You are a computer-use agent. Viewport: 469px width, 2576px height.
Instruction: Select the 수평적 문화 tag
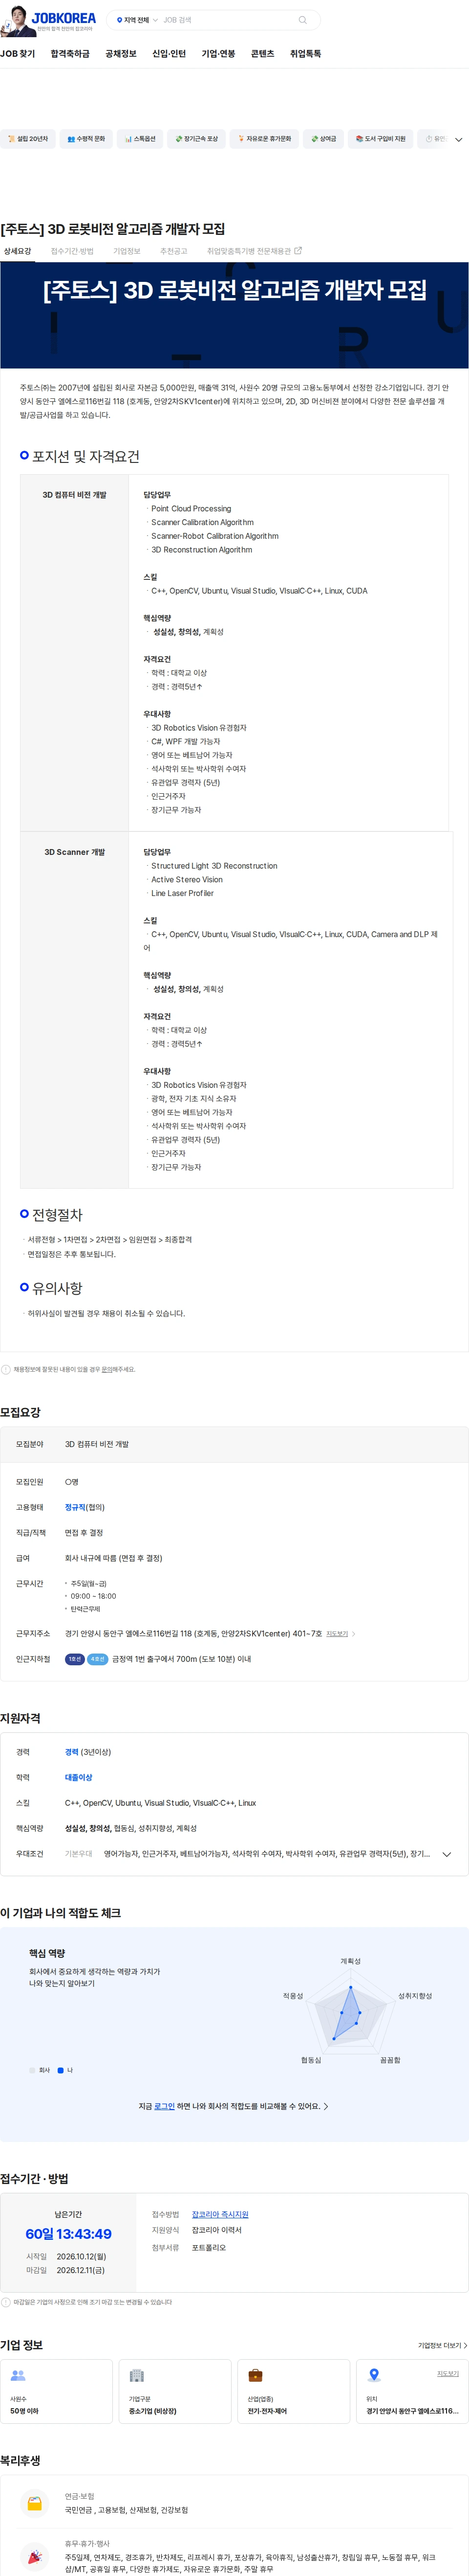click(x=86, y=139)
